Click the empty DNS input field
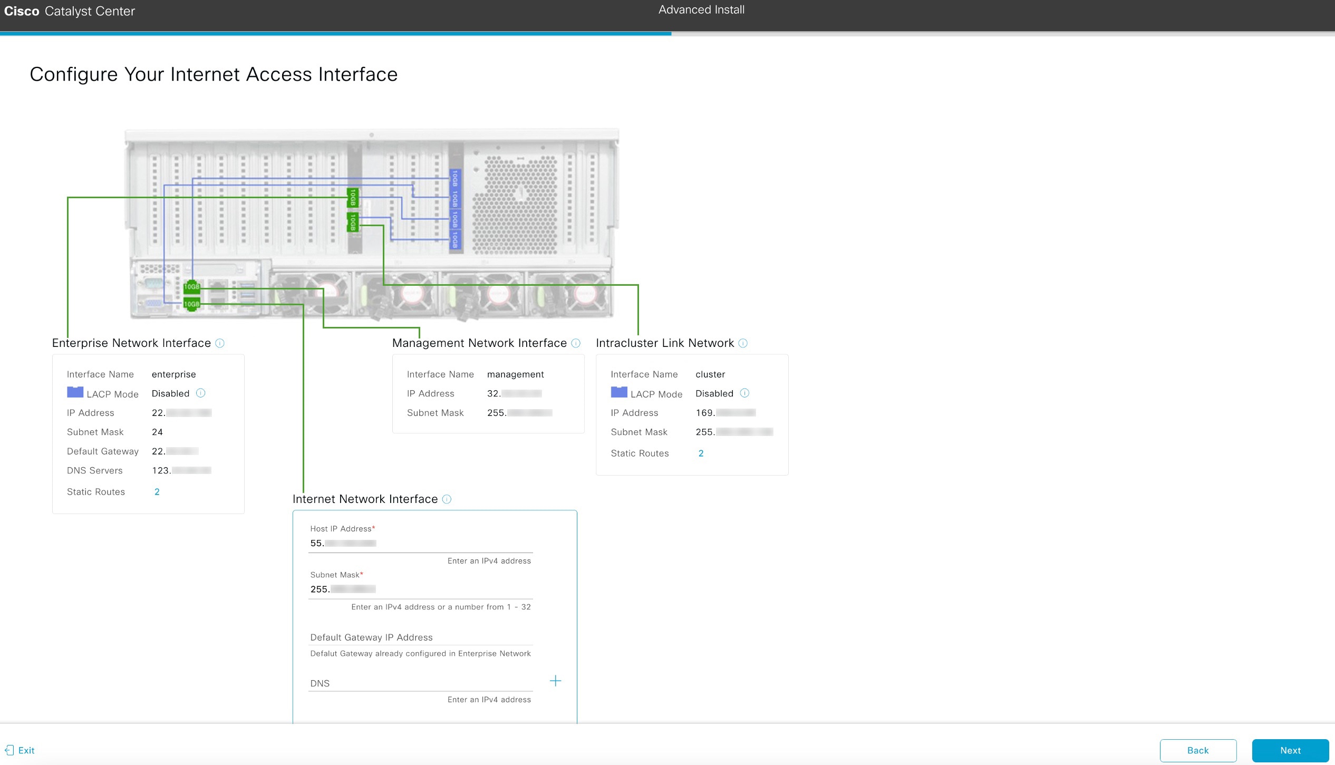 click(420, 683)
